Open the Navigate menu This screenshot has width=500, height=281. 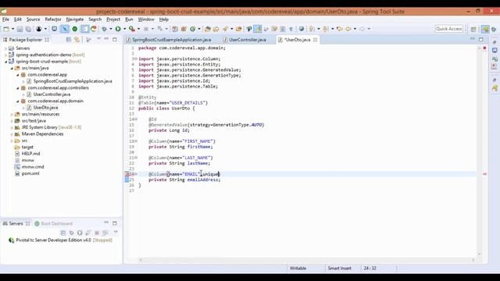[x=75, y=20]
